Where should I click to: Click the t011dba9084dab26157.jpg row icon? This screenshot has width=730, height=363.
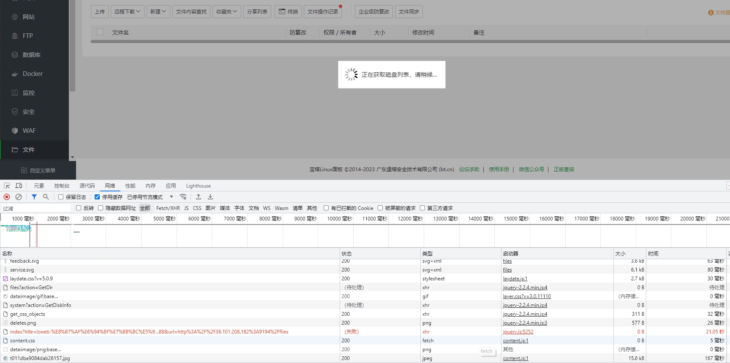tap(5, 358)
